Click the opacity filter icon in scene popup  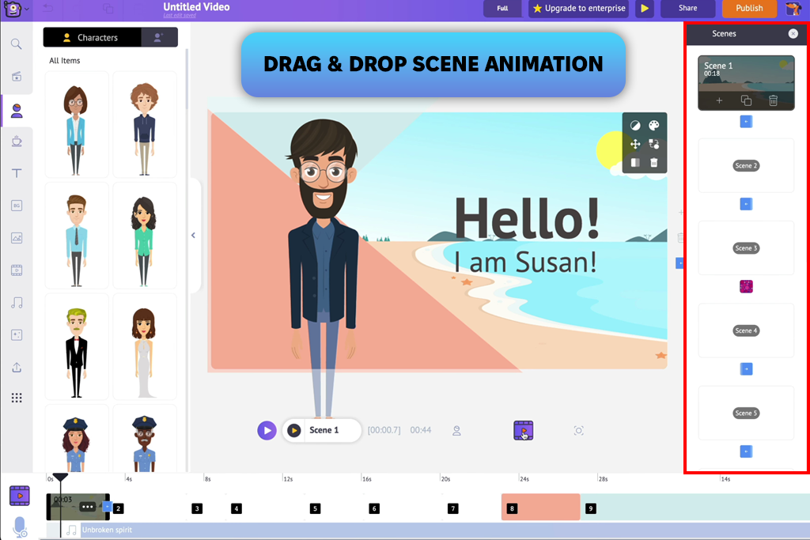click(635, 126)
